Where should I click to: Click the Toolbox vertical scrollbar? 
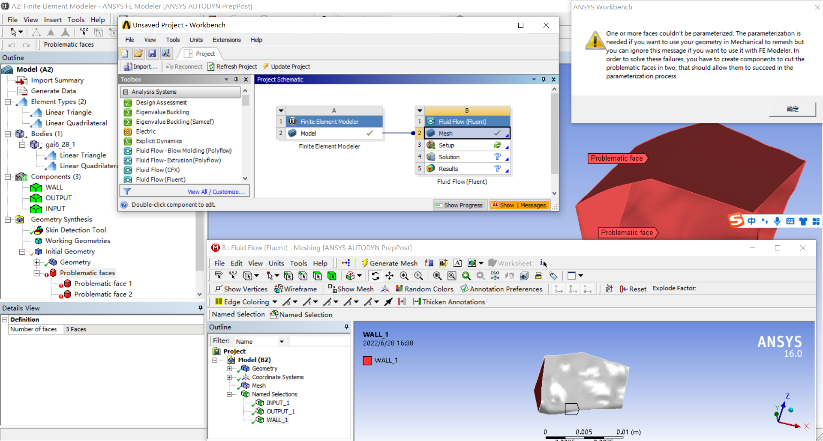click(x=245, y=134)
